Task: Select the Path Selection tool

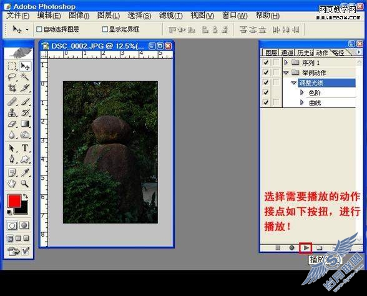Action: (x=12, y=148)
